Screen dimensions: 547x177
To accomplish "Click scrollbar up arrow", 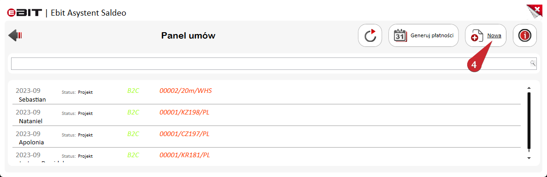I will coord(529,88).
